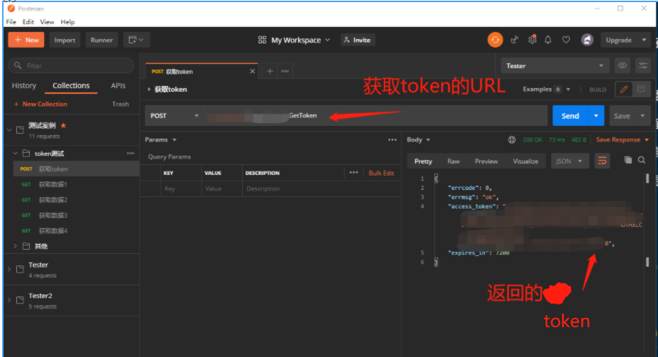Open Trash link
The image size is (658, 357).
click(120, 104)
